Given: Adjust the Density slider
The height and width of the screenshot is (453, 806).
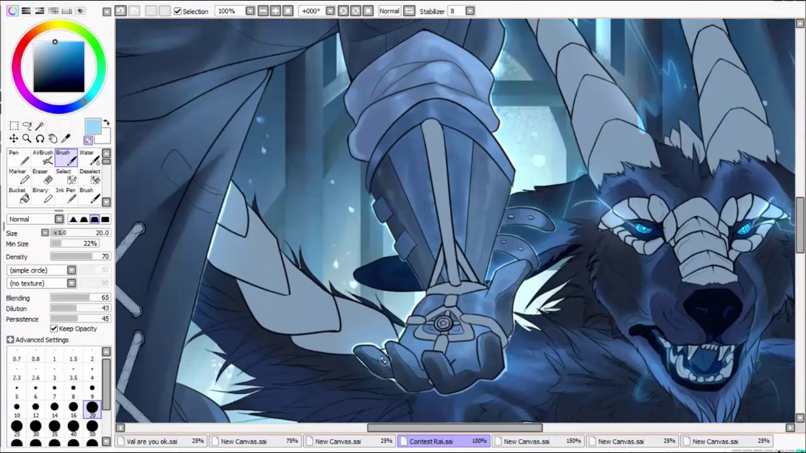Looking at the screenshot, I should [80, 257].
